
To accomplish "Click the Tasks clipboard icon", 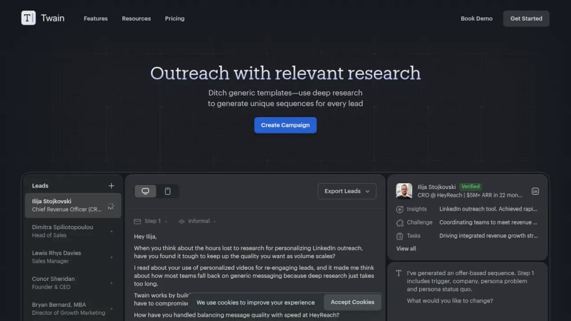I will coord(400,237).
